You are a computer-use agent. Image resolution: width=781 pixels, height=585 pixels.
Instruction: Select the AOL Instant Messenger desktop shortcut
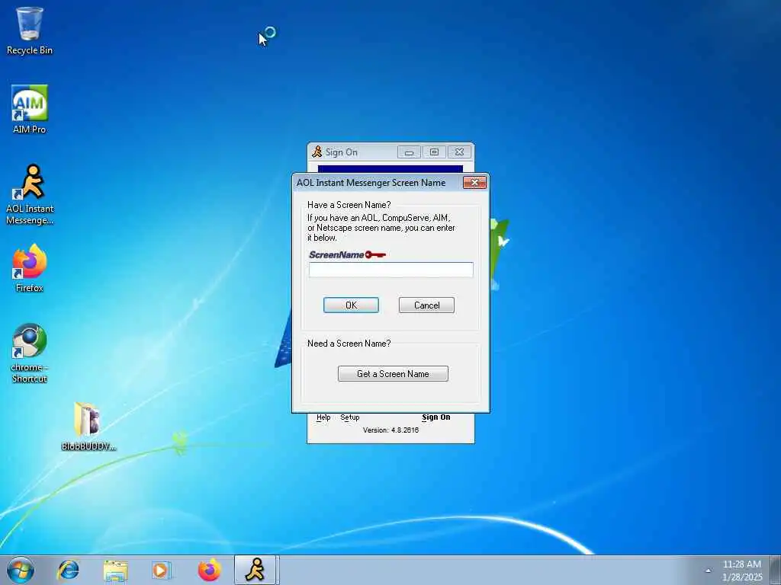click(x=30, y=194)
